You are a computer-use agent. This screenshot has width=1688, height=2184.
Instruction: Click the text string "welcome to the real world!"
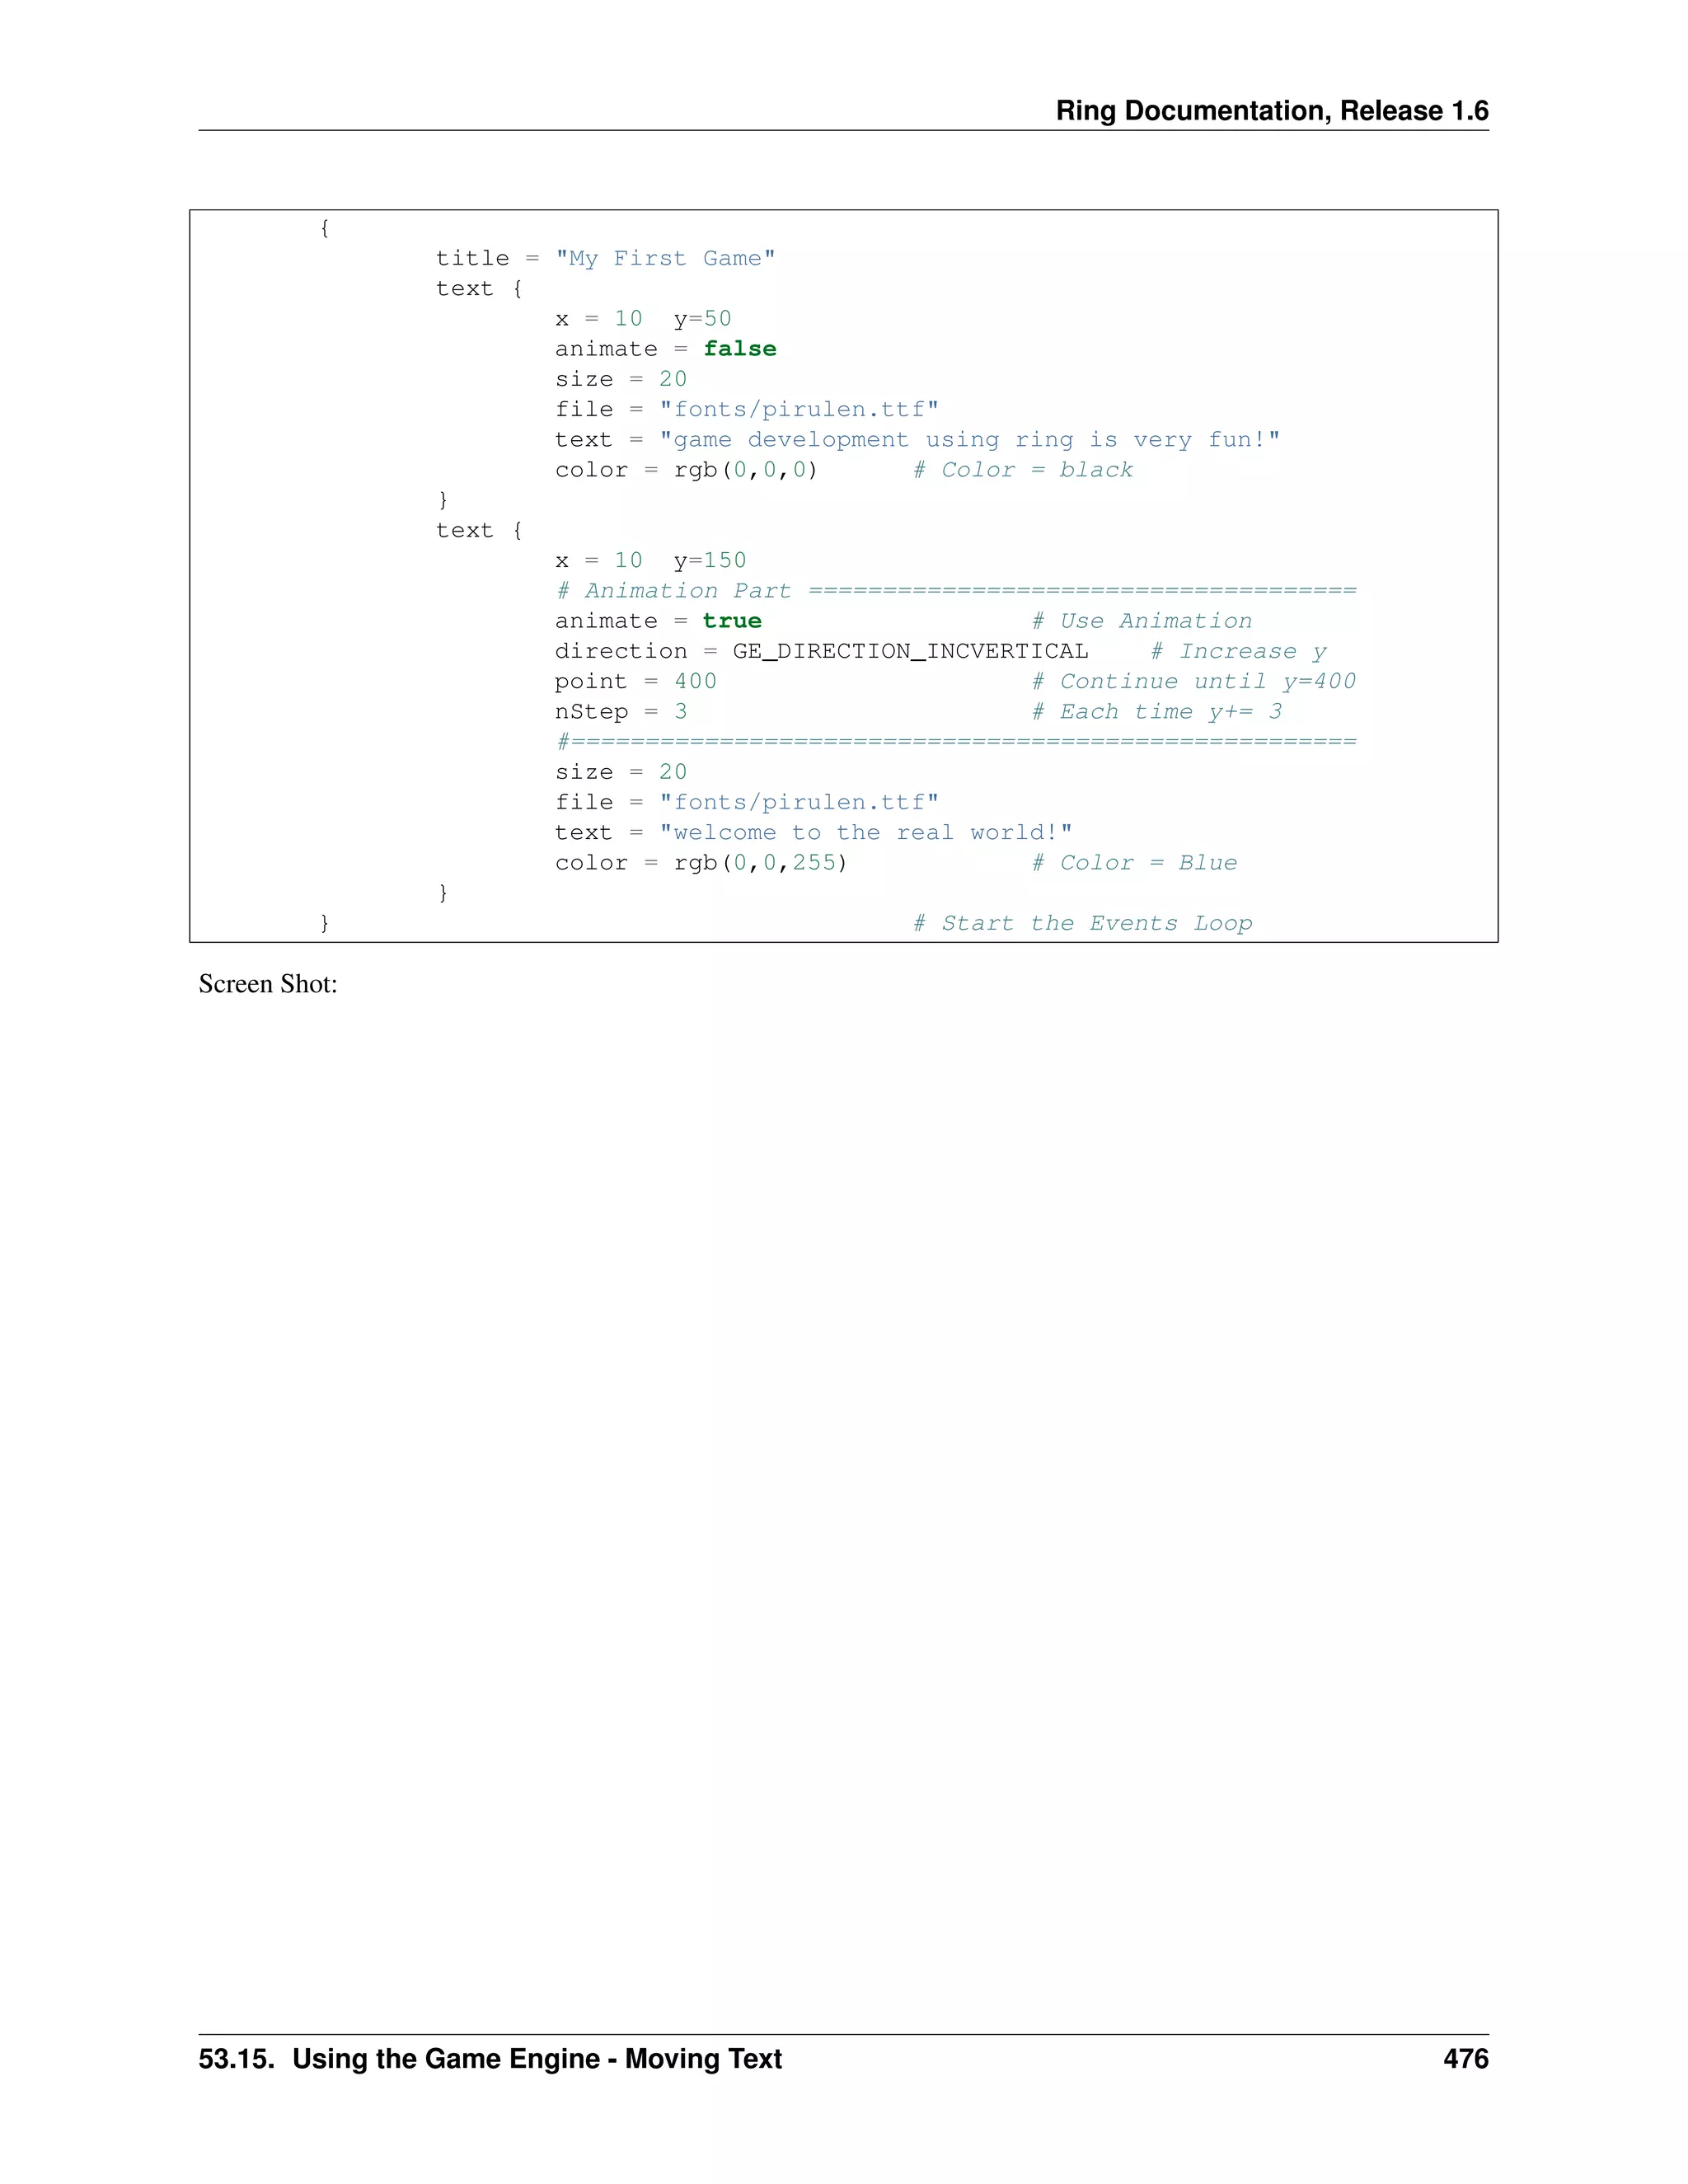pyautogui.click(x=866, y=833)
